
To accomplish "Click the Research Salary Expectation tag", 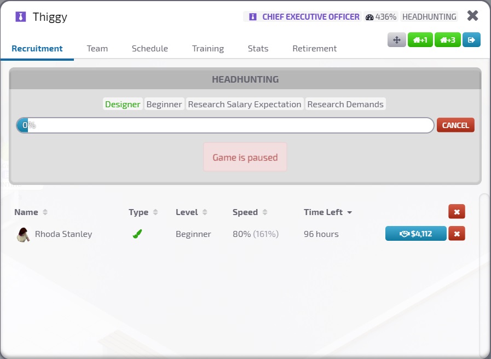I will pyautogui.click(x=245, y=104).
